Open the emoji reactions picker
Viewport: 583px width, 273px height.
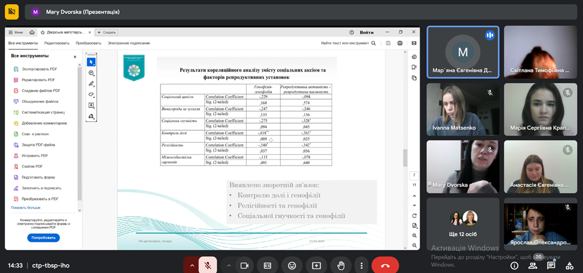point(292,265)
